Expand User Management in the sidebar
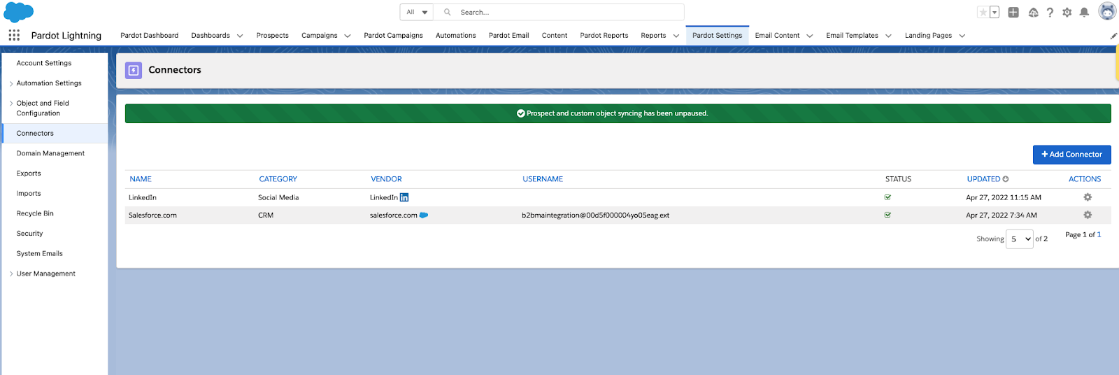This screenshot has height=375, width=1119. (x=11, y=274)
